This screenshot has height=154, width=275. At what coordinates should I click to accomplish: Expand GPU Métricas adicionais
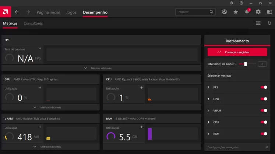click(x=50, y=107)
